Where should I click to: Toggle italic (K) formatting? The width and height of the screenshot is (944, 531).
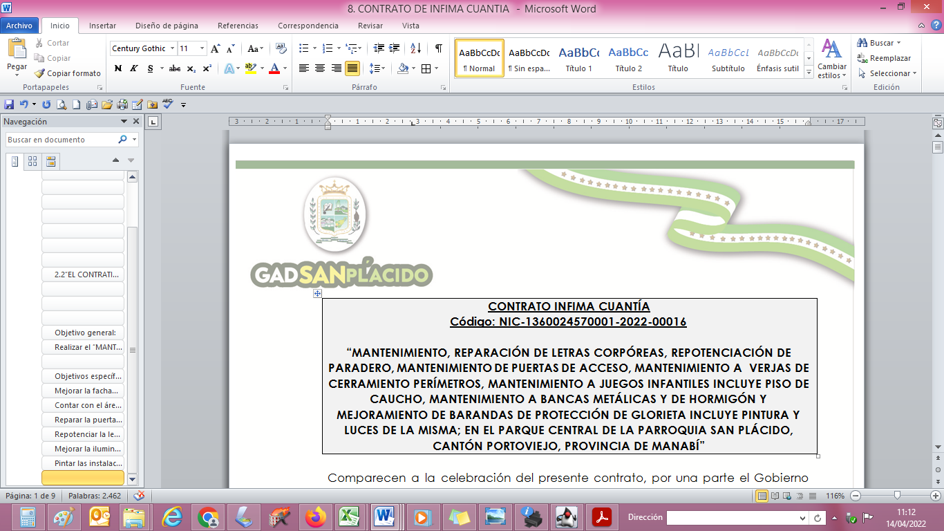[134, 68]
